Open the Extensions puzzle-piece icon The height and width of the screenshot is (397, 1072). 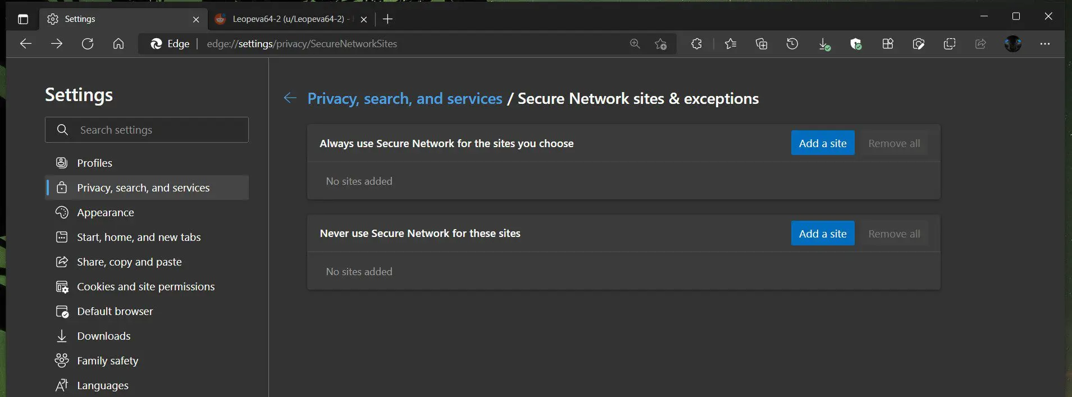point(696,44)
